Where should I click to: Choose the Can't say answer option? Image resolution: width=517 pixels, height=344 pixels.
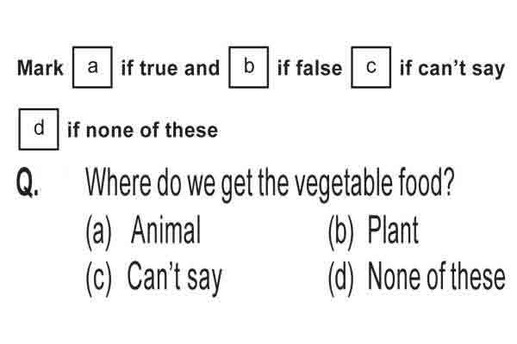coord(175,278)
